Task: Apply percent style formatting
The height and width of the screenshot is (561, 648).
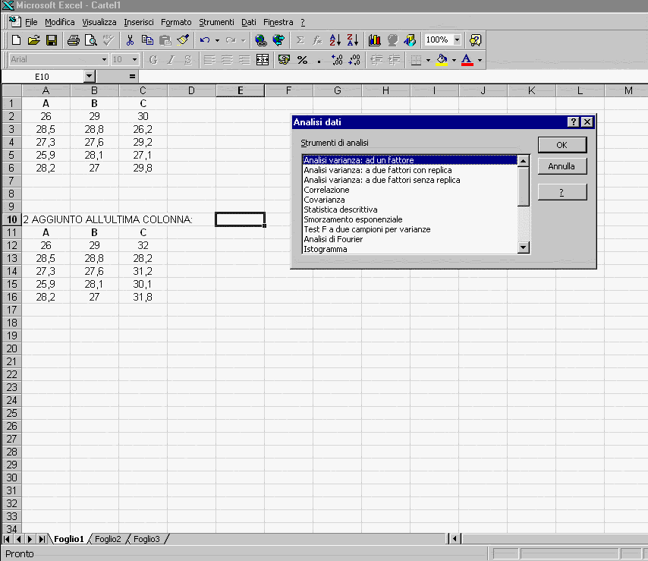Action: tap(302, 60)
